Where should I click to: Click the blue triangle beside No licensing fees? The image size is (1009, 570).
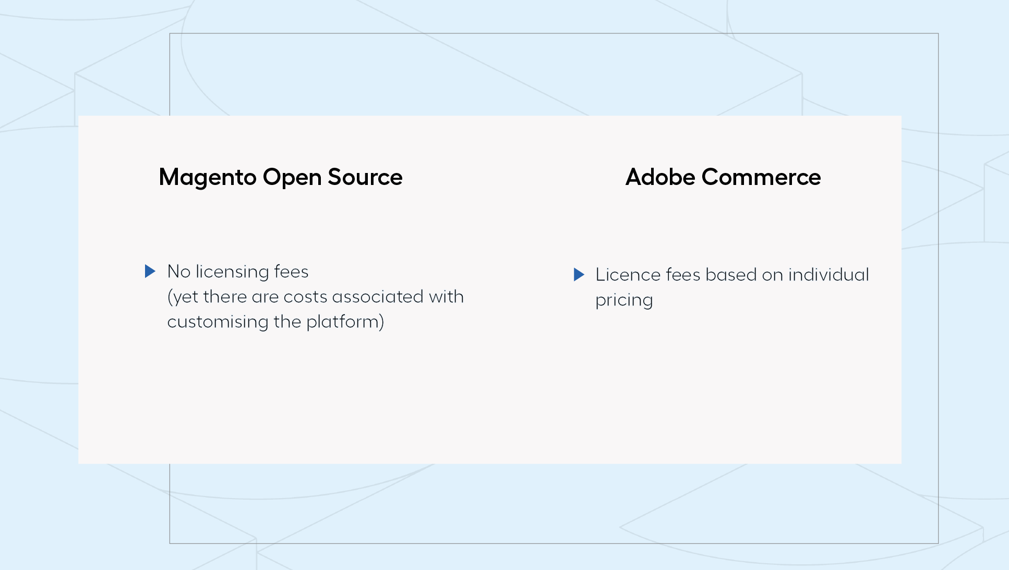[x=150, y=271]
